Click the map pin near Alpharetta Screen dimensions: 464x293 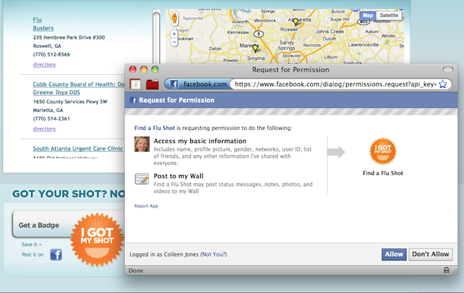pyautogui.click(x=296, y=21)
